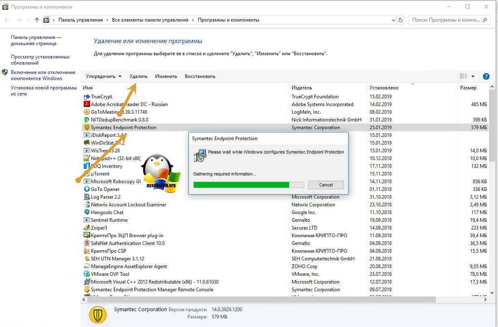Click the VMware OVF Tool icon
This screenshot has width=498, height=327.
pos(87,274)
